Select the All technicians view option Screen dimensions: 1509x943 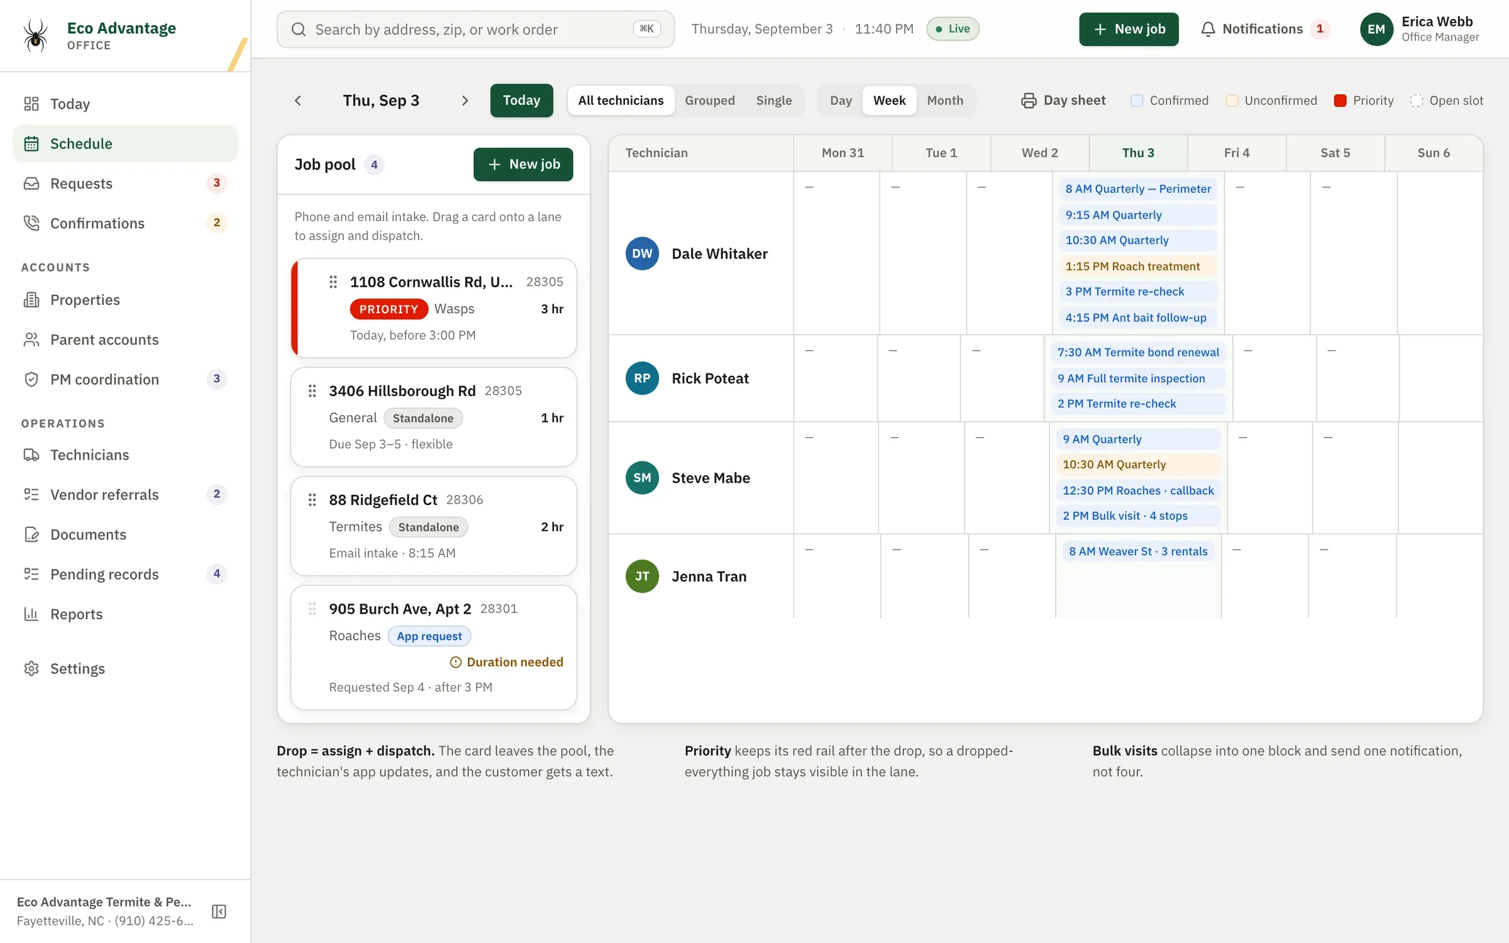[x=621, y=101]
